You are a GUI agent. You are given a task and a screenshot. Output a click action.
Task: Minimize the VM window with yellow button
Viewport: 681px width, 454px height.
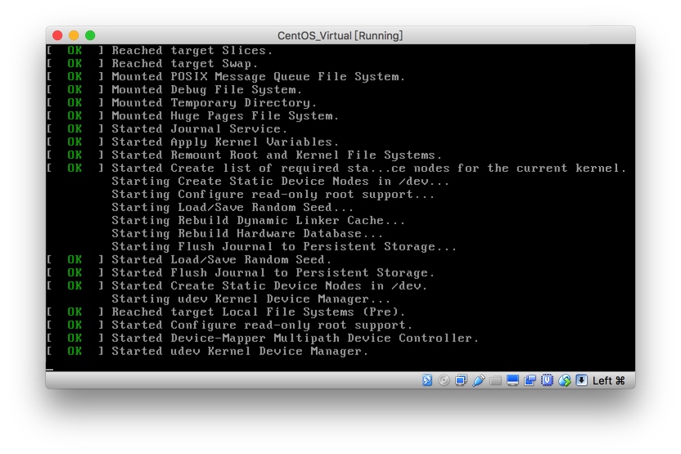74,35
